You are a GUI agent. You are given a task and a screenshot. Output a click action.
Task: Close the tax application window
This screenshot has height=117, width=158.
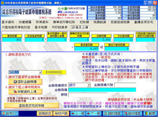(155, 3)
